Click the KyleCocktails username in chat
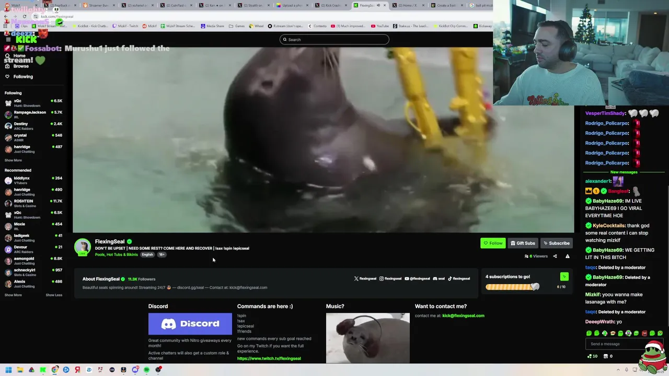669x376 pixels. click(x=609, y=226)
